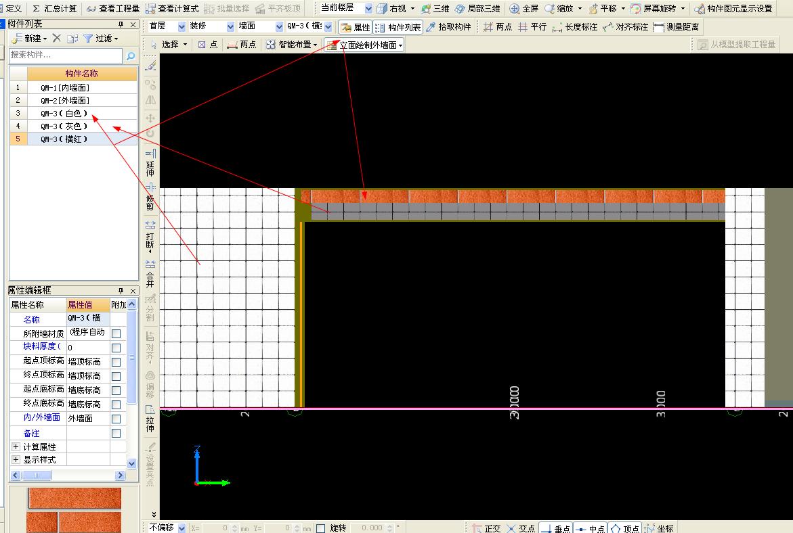Click the search magnifier in 构件列表
This screenshot has height=533, width=793.
point(131,55)
